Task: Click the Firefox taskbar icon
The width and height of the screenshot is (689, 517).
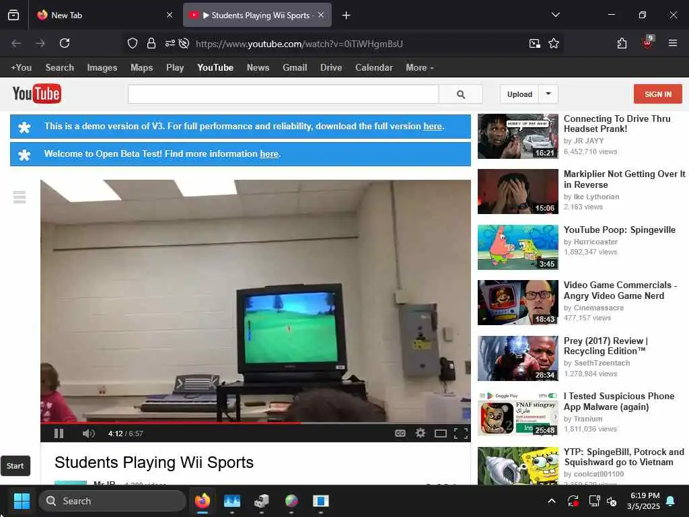Action: pos(203,501)
